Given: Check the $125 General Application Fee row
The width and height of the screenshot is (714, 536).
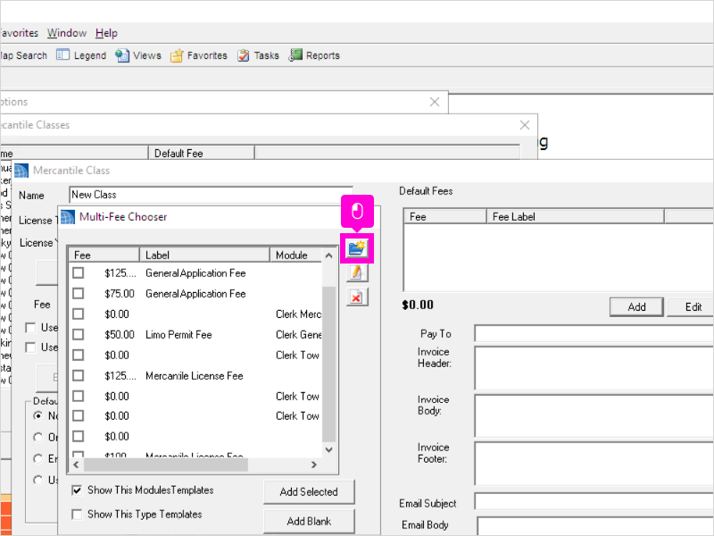Looking at the screenshot, I should (x=79, y=273).
